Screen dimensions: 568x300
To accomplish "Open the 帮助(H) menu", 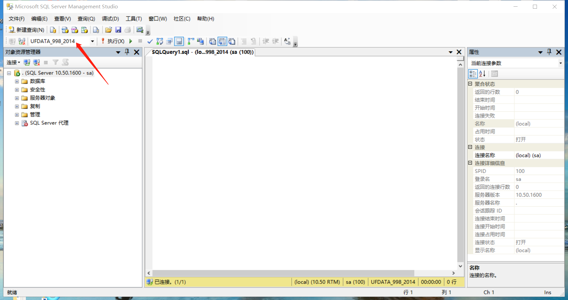I will click(x=205, y=19).
